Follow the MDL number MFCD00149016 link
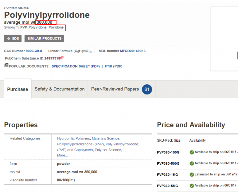Viewport: 238px width, 192px height. [x=133, y=51]
